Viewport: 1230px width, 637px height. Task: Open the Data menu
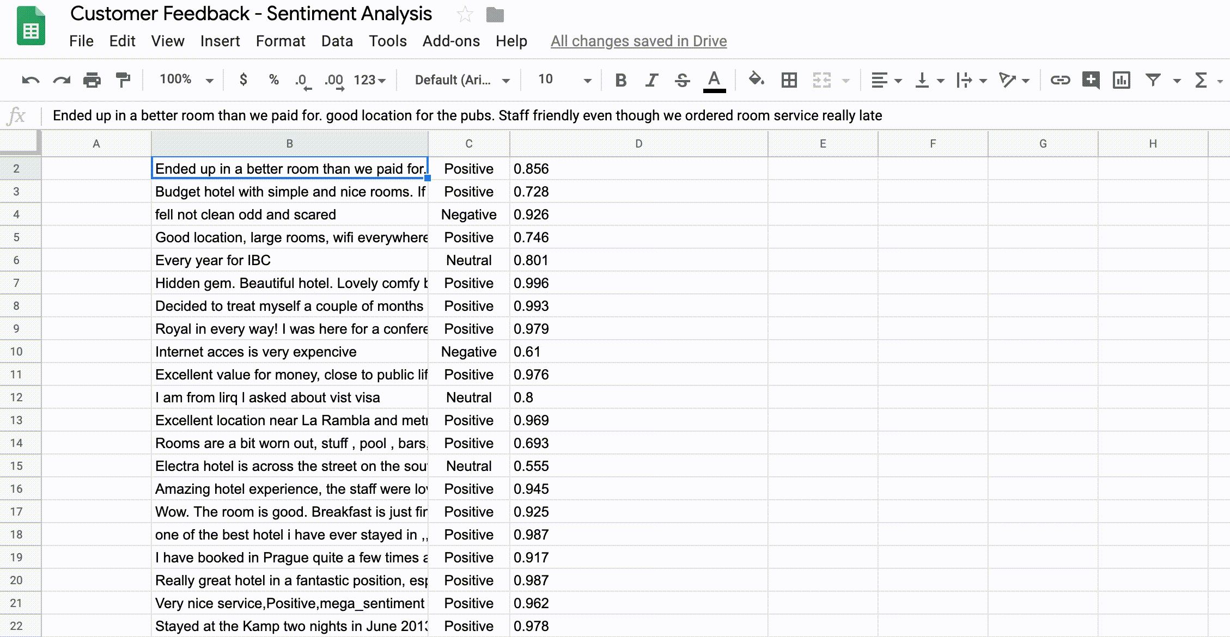tap(337, 41)
